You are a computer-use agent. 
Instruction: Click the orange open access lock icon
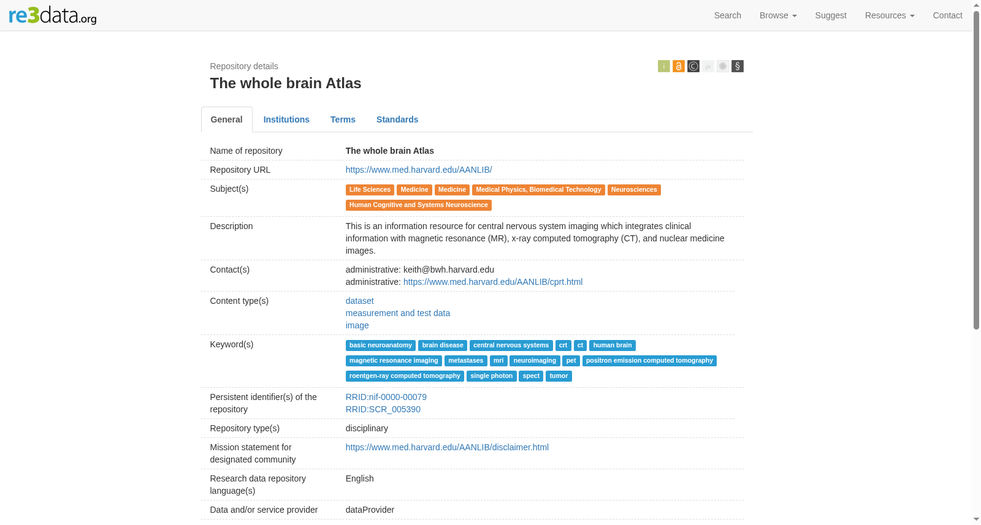point(679,66)
